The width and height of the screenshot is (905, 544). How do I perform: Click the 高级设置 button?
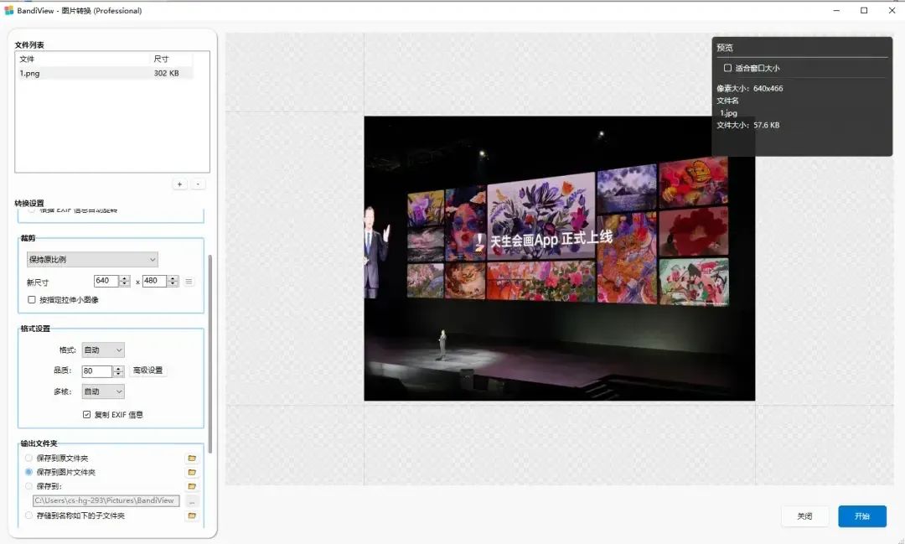[147, 370]
